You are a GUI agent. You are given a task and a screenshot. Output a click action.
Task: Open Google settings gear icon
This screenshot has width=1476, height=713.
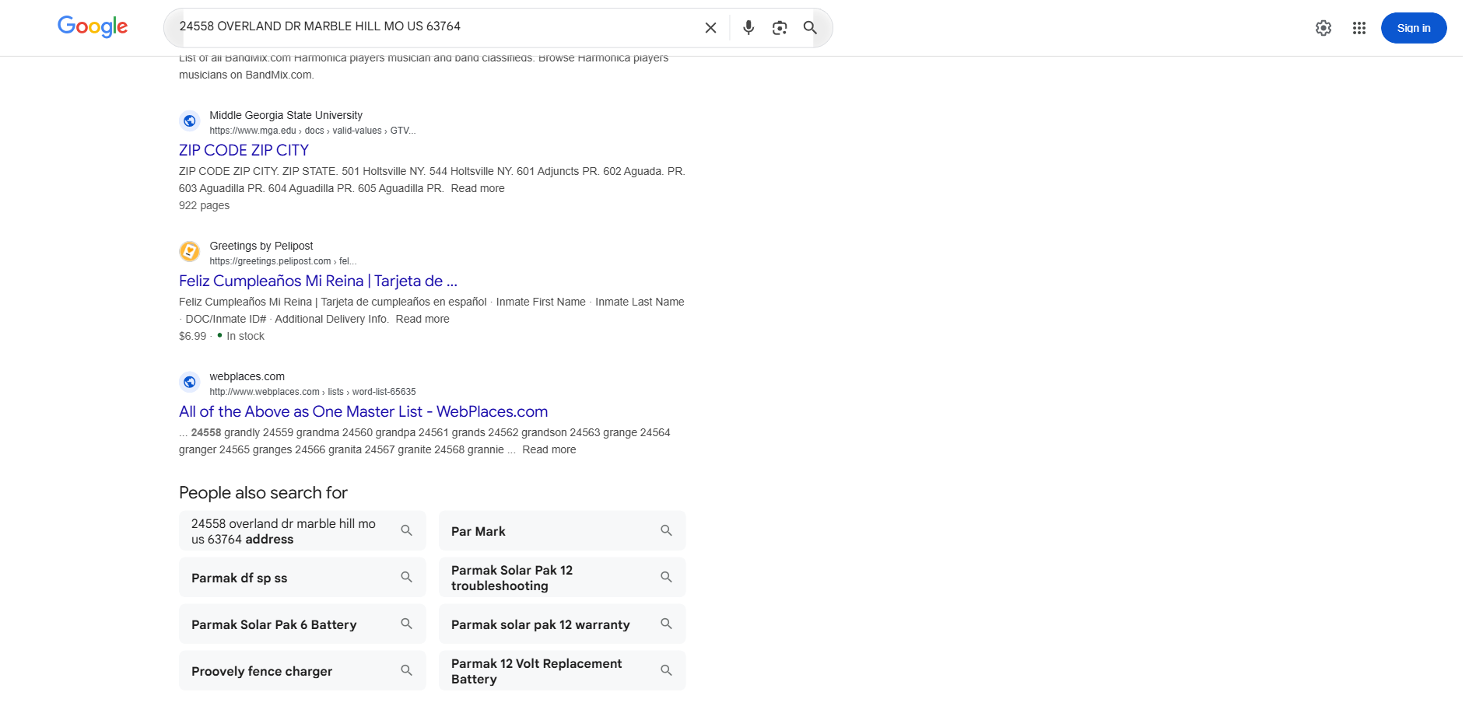1323,28
